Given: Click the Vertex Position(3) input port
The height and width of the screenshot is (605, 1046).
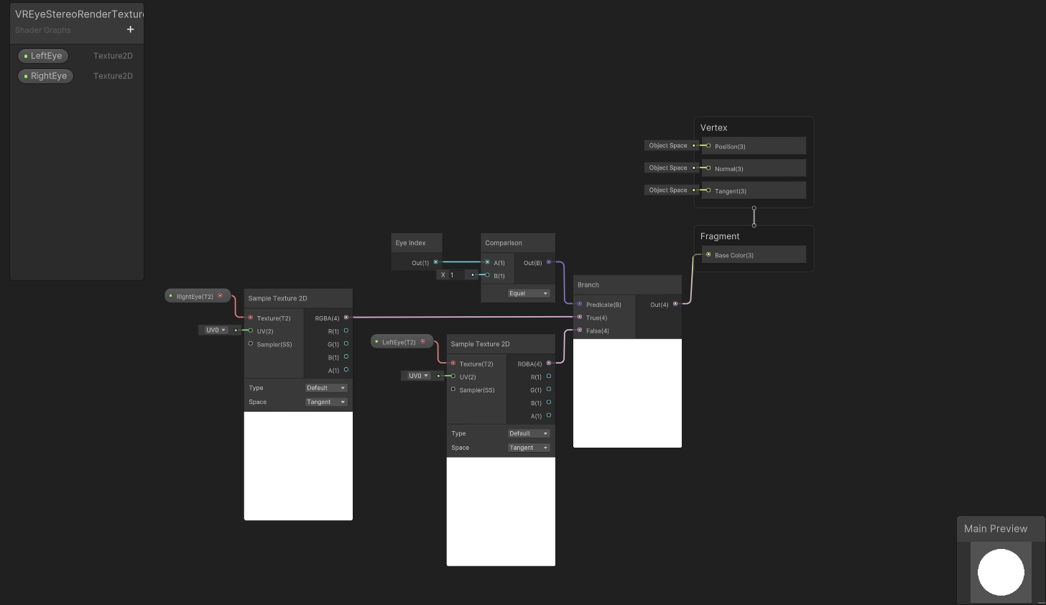Looking at the screenshot, I should click(x=708, y=146).
